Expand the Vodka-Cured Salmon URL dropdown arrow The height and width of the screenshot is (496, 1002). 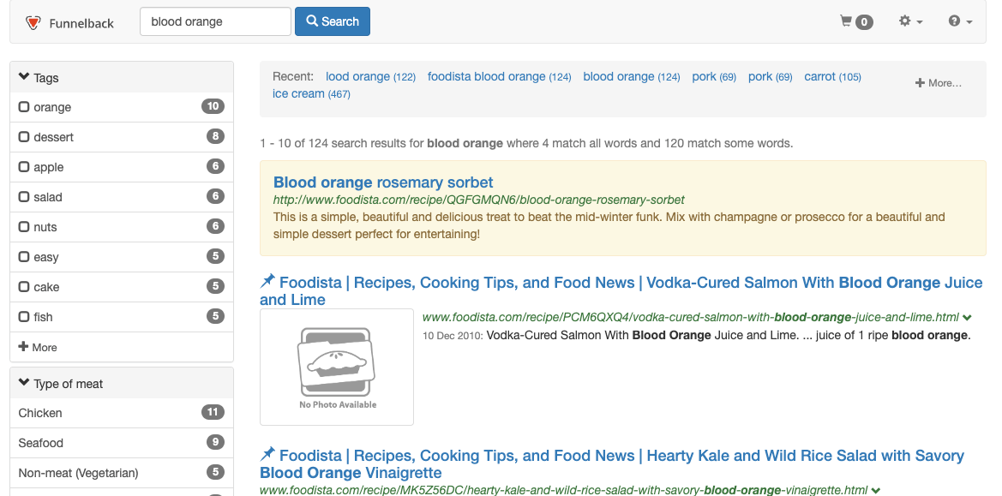click(x=968, y=317)
